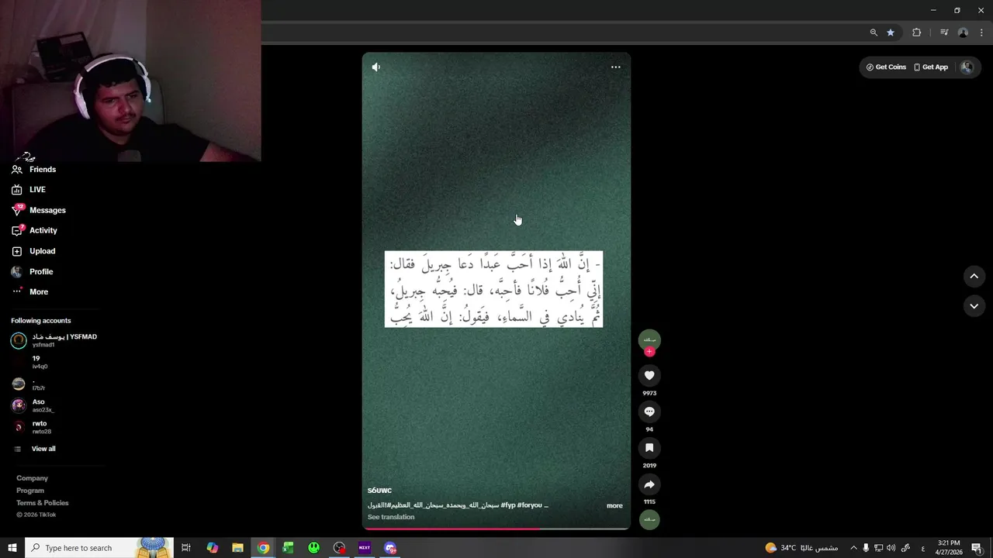Open the weather widget showing 34°C
This screenshot has width=993, height=558.
(x=802, y=548)
